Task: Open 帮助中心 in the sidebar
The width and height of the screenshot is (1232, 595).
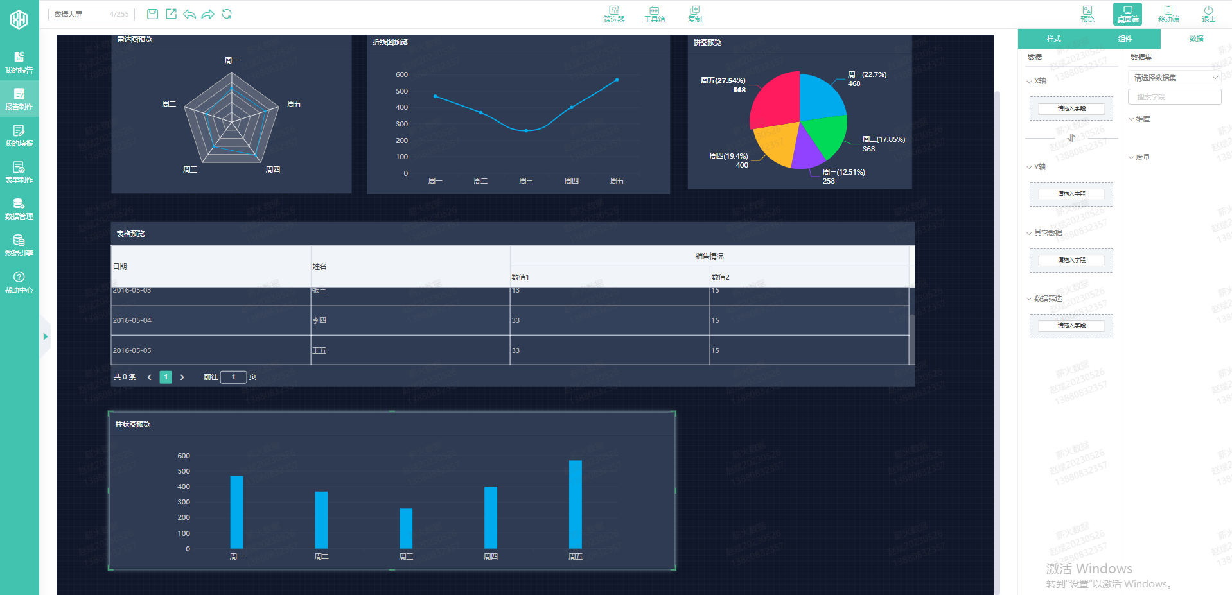Action: coord(19,282)
